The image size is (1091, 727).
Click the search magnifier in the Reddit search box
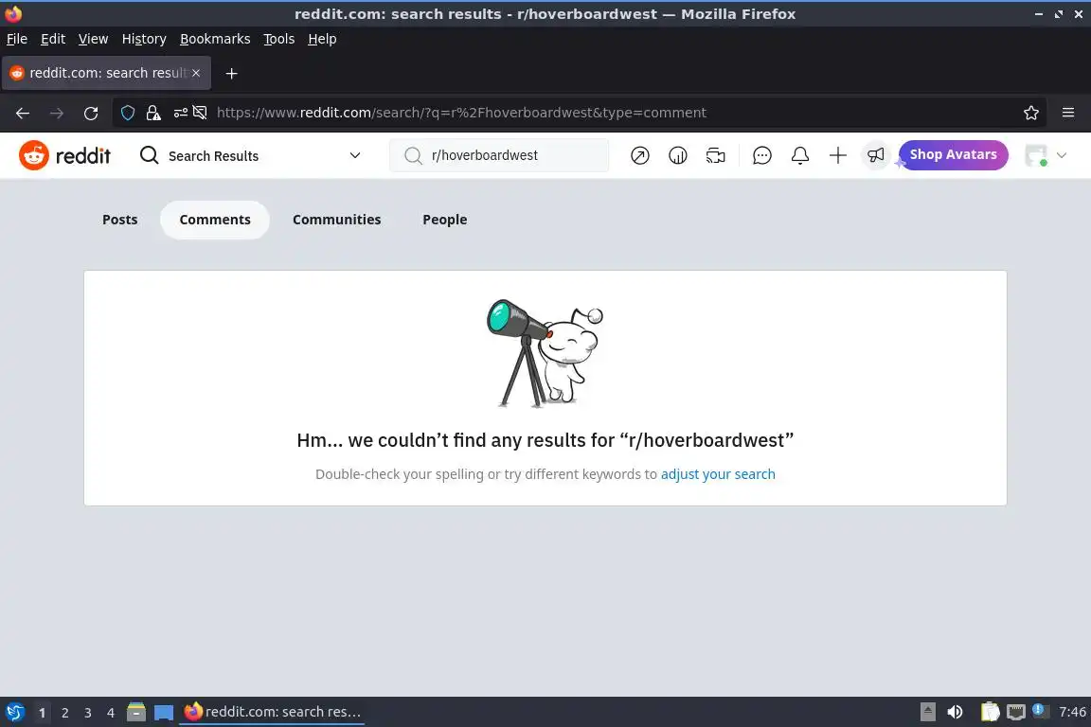[x=413, y=155]
